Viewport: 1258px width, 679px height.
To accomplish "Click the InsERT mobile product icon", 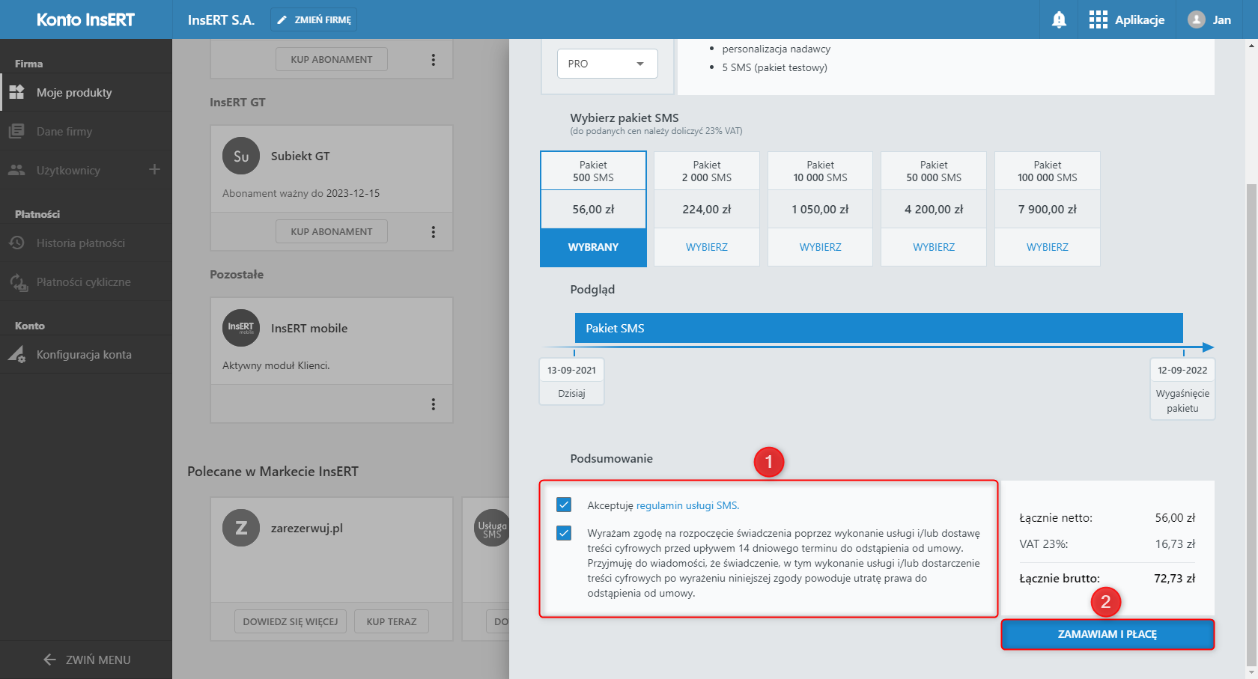I will coord(241,328).
